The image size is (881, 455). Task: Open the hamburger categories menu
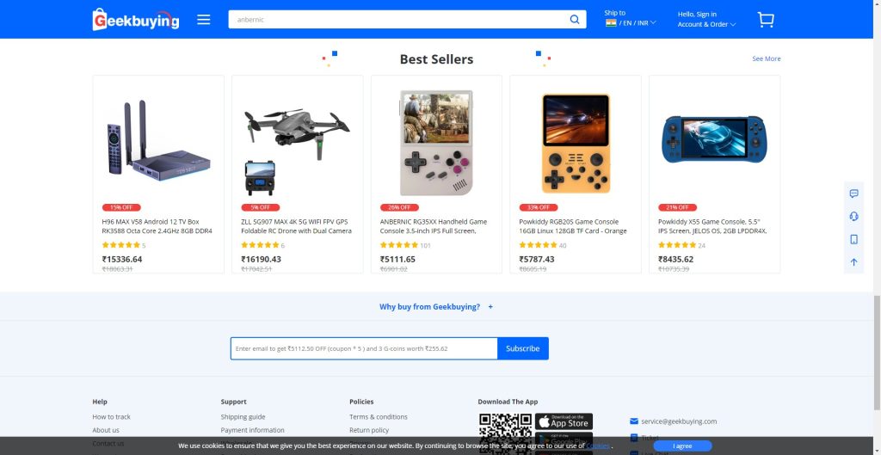click(x=203, y=20)
